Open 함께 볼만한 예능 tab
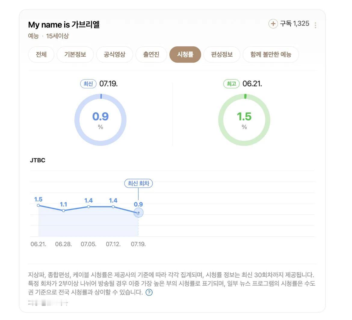The width and height of the screenshot is (352, 320). [271, 54]
